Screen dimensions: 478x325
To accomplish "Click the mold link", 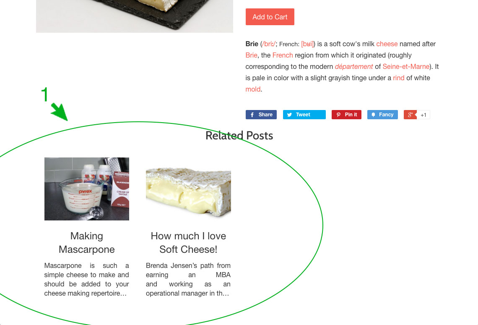I will tap(253, 89).
